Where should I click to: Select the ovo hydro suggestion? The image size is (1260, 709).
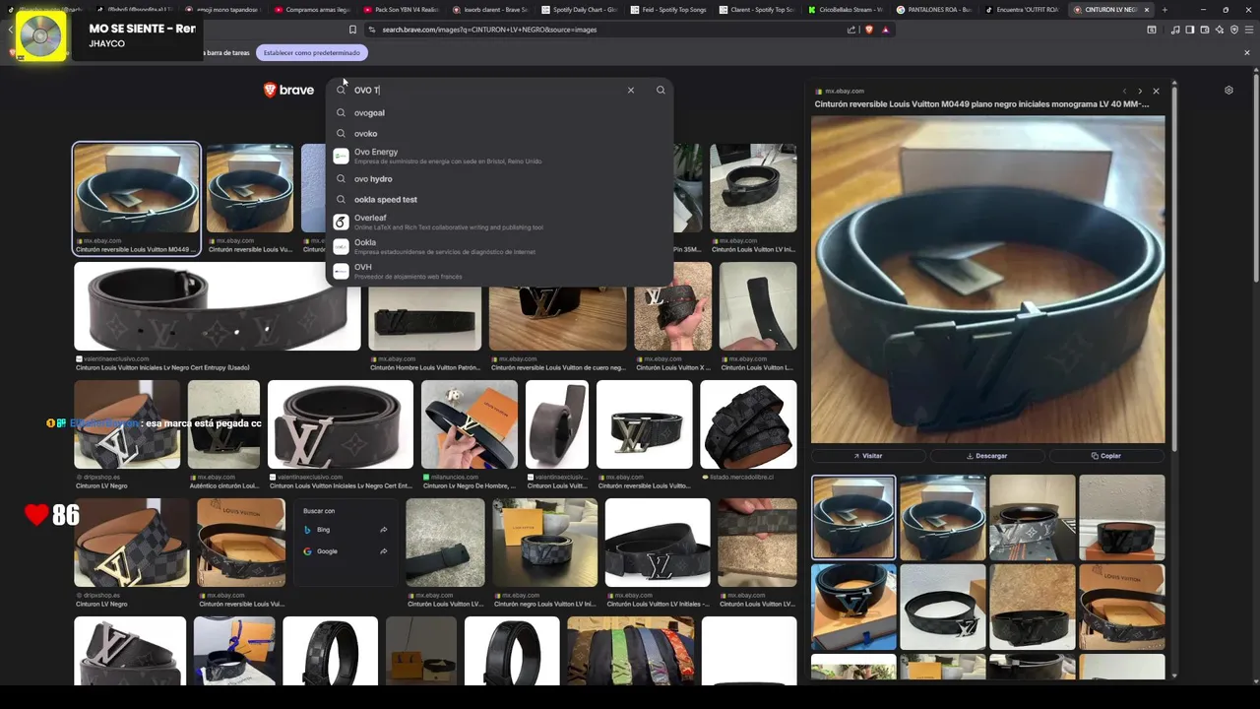pos(500,178)
